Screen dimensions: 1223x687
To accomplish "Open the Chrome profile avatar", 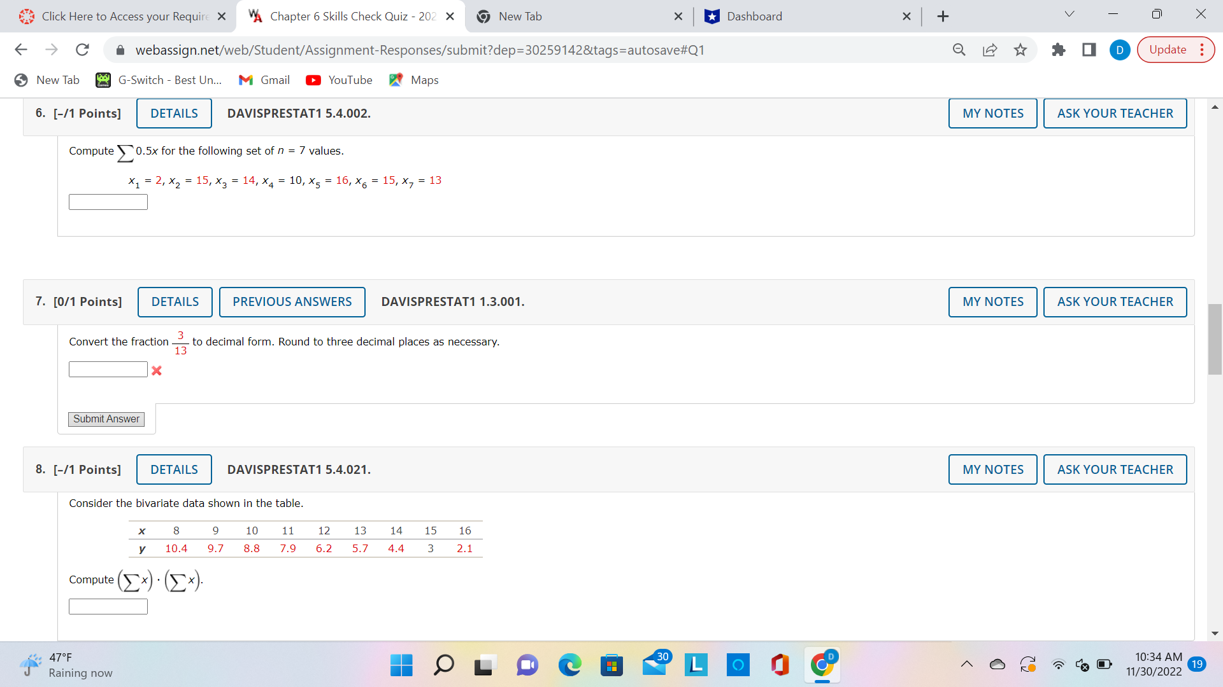I will (1120, 50).
